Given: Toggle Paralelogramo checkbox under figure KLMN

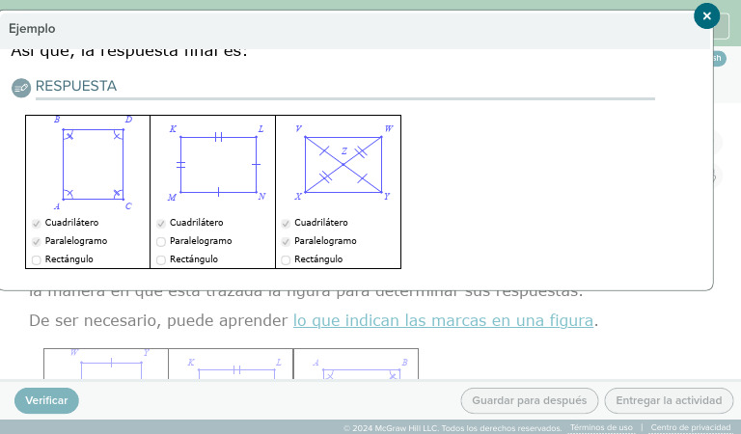Looking at the screenshot, I should tap(161, 242).
